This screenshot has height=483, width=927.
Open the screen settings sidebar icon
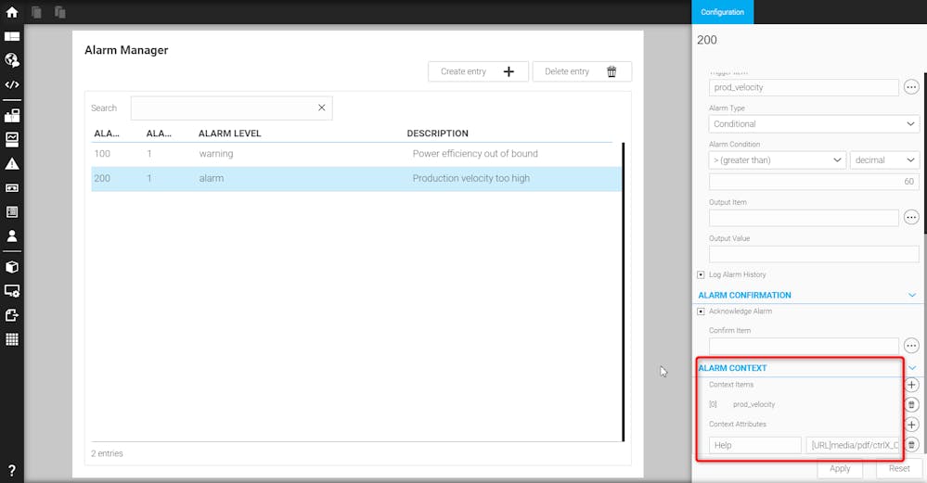(12, 290)
